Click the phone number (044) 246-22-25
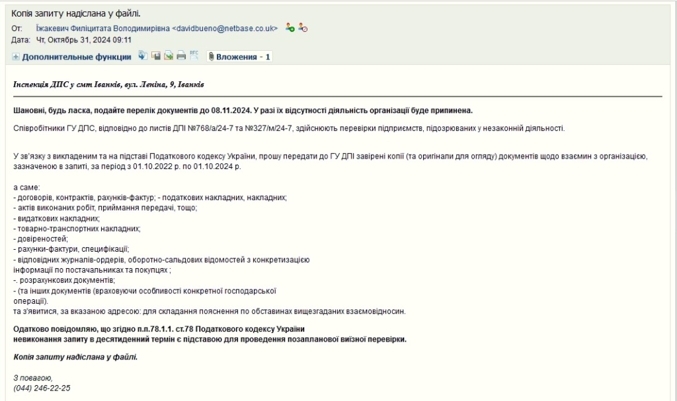 tap(42, 388)
